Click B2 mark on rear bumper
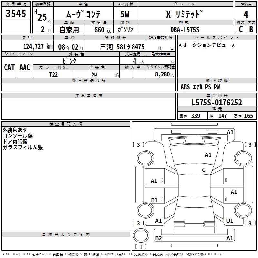This screenshot has width=258, height=258. pyautogui.click(x=158, y=238)
